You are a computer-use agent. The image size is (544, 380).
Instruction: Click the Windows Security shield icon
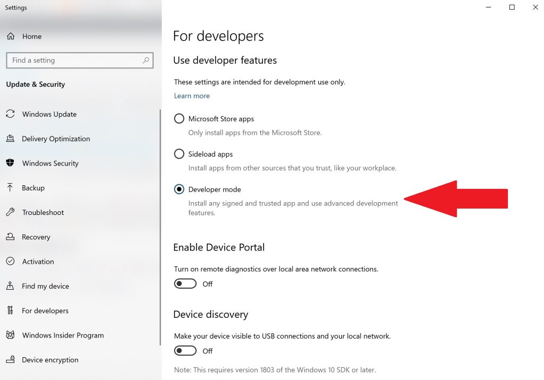(11, 163)
